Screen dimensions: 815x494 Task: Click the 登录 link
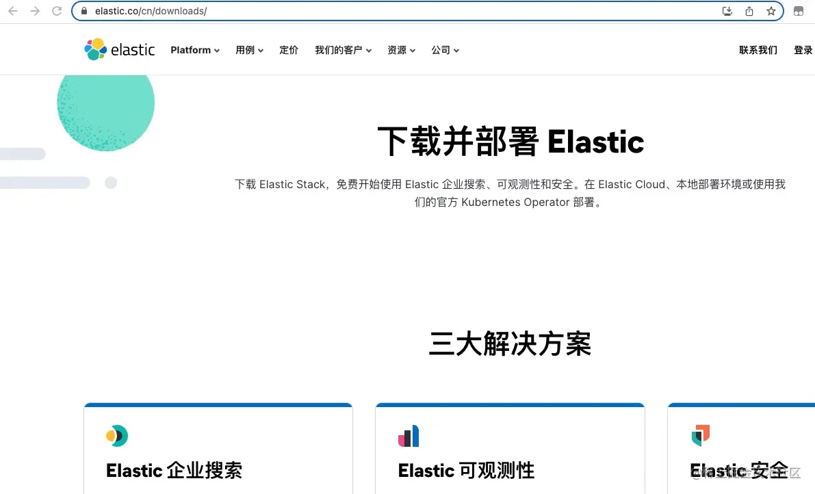(803, 50)
